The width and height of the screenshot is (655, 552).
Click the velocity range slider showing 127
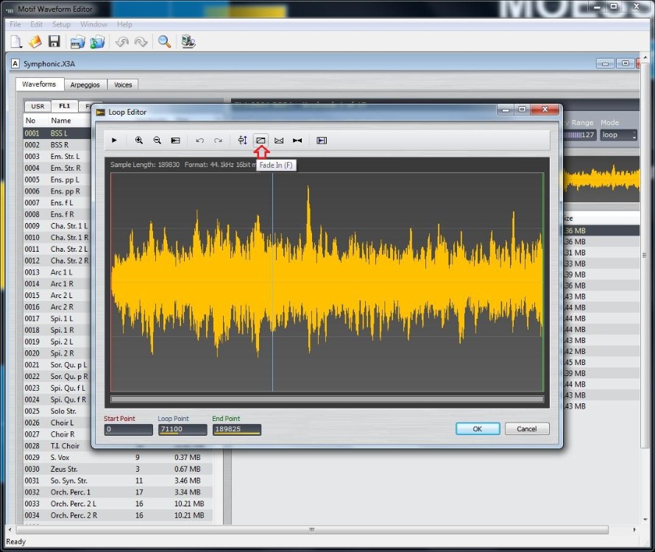point(578,135)
